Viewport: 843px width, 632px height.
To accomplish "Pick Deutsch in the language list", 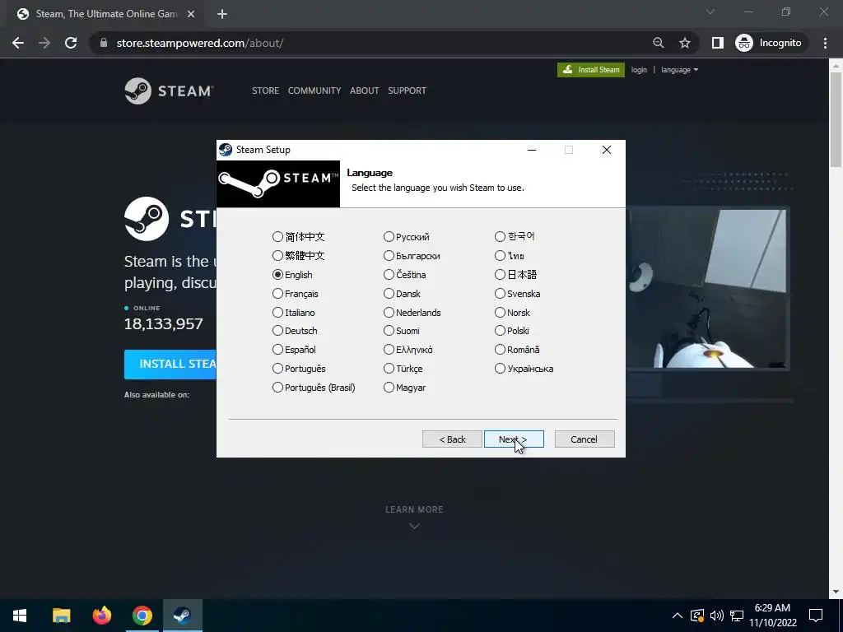I will click(x=277, y=331).
